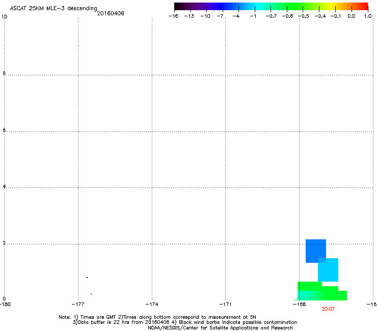
Task: Click the colorbar label 0.0
Action: (x=352, y=16)
